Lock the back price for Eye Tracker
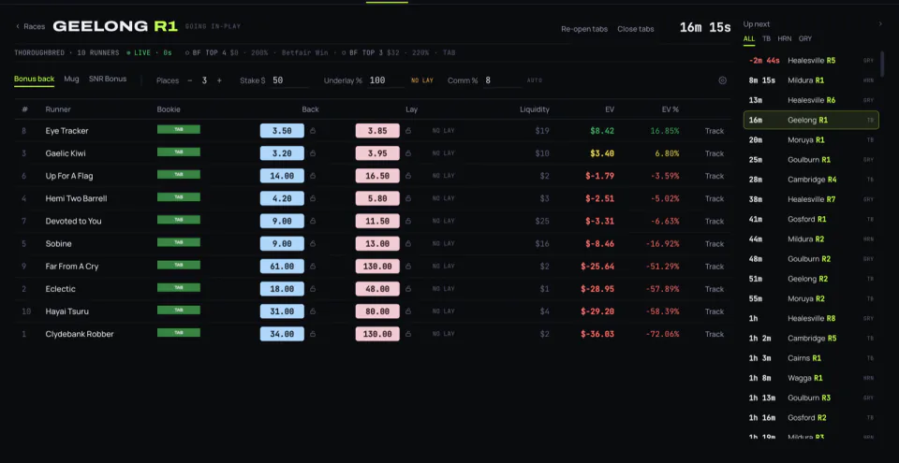This screenshot has height=463, width=899. (313, 131)
